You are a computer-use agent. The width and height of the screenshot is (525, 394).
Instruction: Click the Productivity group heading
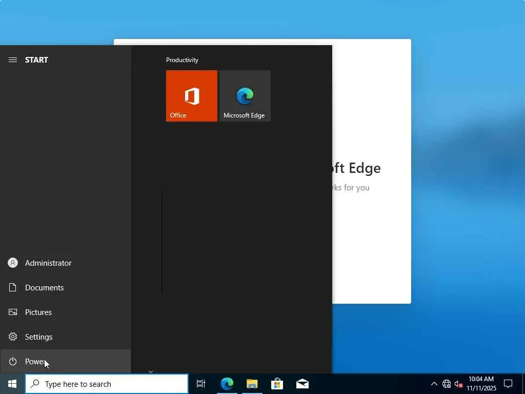[x=182, y=60]
